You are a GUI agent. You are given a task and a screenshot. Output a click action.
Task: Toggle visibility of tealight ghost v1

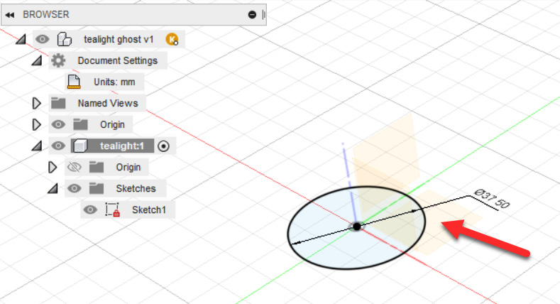coord(42,39)
